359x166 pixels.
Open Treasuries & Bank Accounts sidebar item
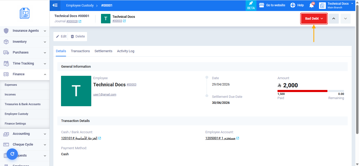coord(23,104)
